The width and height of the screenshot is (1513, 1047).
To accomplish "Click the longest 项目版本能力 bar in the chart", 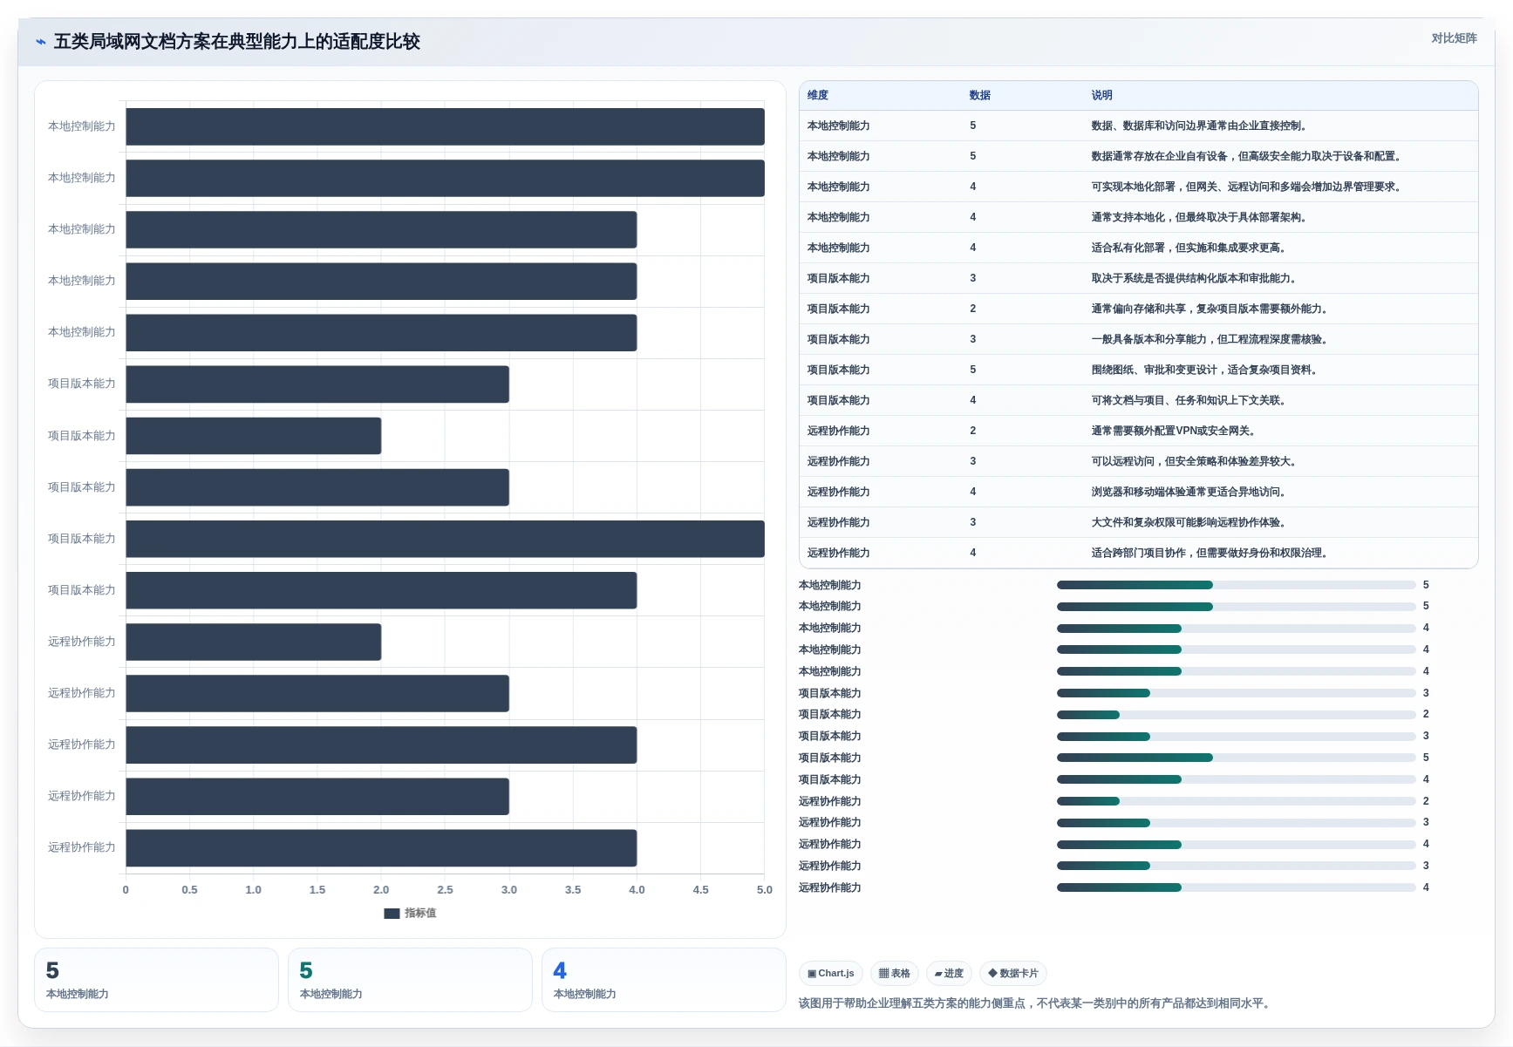I will pos(445,539).
